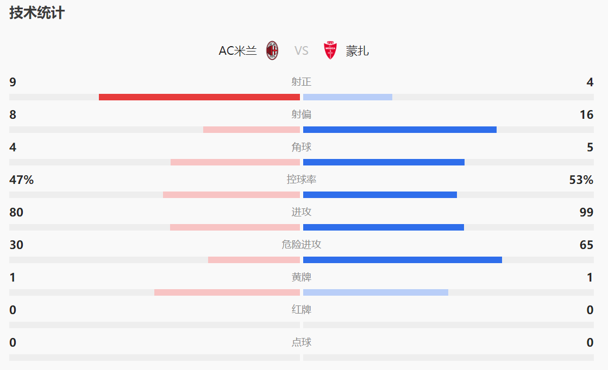Select the 控球率 stat label
Viewport: 608px width, 370px height.
click(x=302, y=180)
